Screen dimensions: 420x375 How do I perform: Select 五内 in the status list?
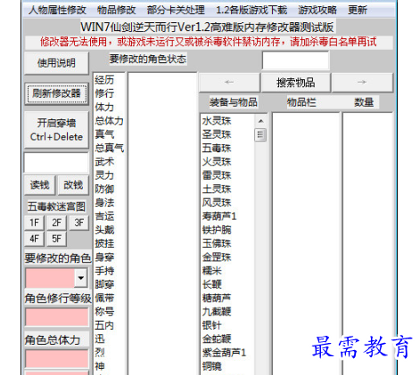coord(104,325)
